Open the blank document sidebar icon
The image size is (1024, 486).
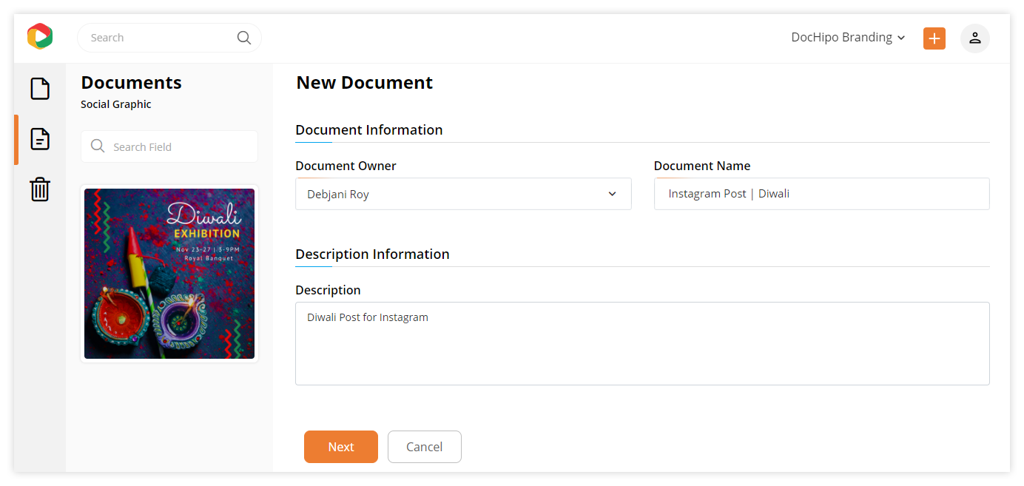tap(40, 89)
